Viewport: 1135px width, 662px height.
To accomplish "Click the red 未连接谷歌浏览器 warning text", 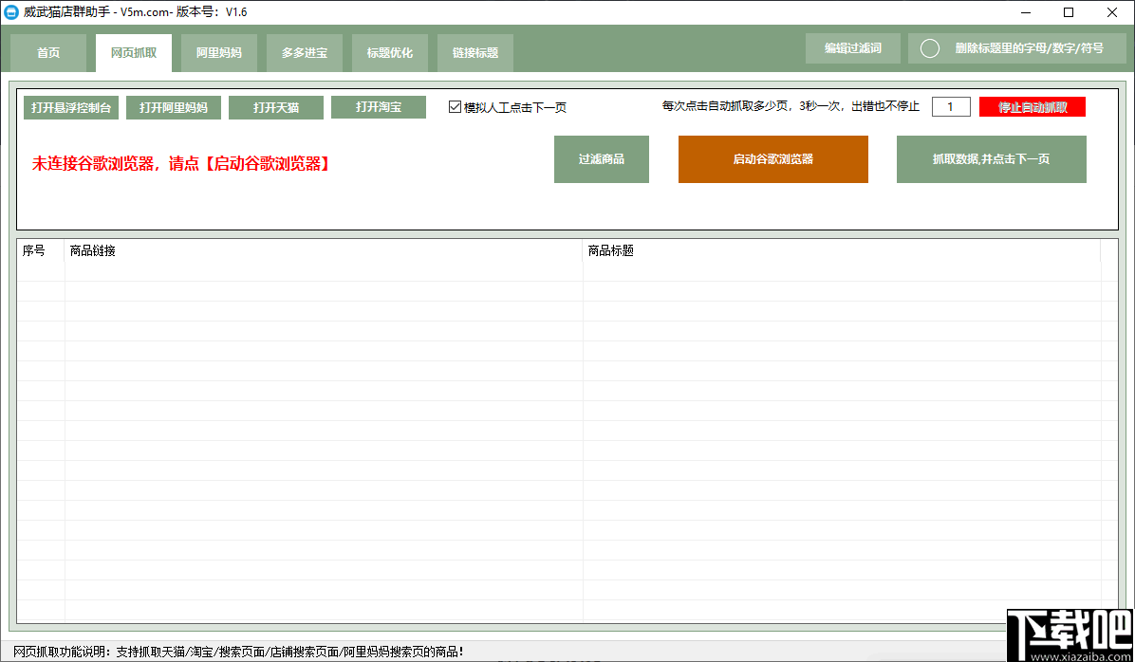I will coord(181,164).
